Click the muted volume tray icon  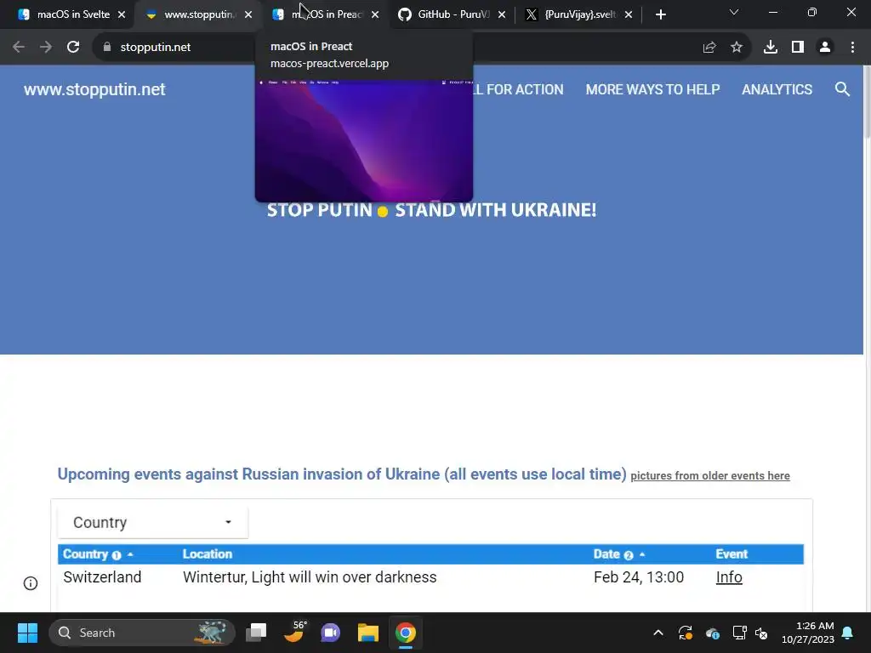click(x=761, y=633)
